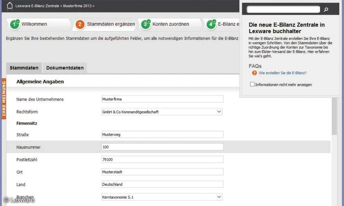Screen dimensions: 344x206
Task: Open the Rechtsform dropdown
Action: (162, 112)
